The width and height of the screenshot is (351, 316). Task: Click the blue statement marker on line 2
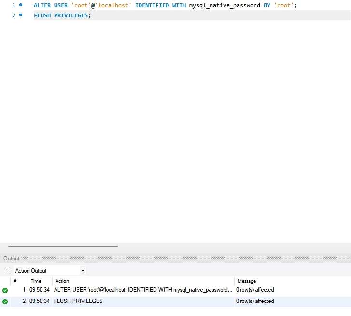[x=21, y=15]
